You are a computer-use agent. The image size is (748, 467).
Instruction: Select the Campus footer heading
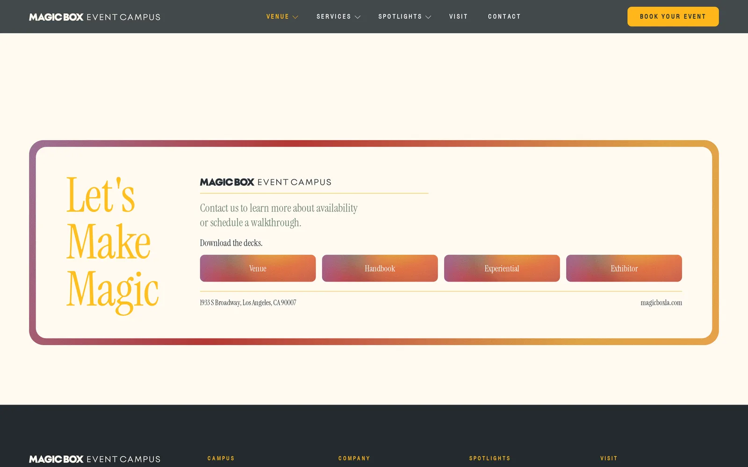tap(221, 459)
